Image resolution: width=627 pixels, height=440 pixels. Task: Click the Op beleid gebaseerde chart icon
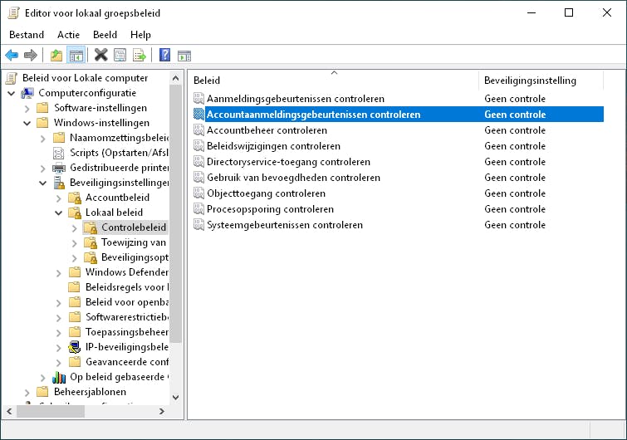point(59,377)
